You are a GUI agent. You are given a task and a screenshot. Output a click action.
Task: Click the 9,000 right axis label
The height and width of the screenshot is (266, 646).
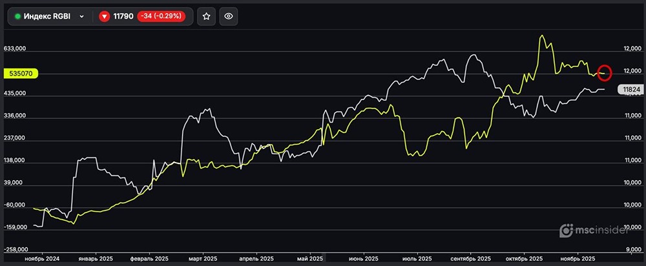pos(630,250)
